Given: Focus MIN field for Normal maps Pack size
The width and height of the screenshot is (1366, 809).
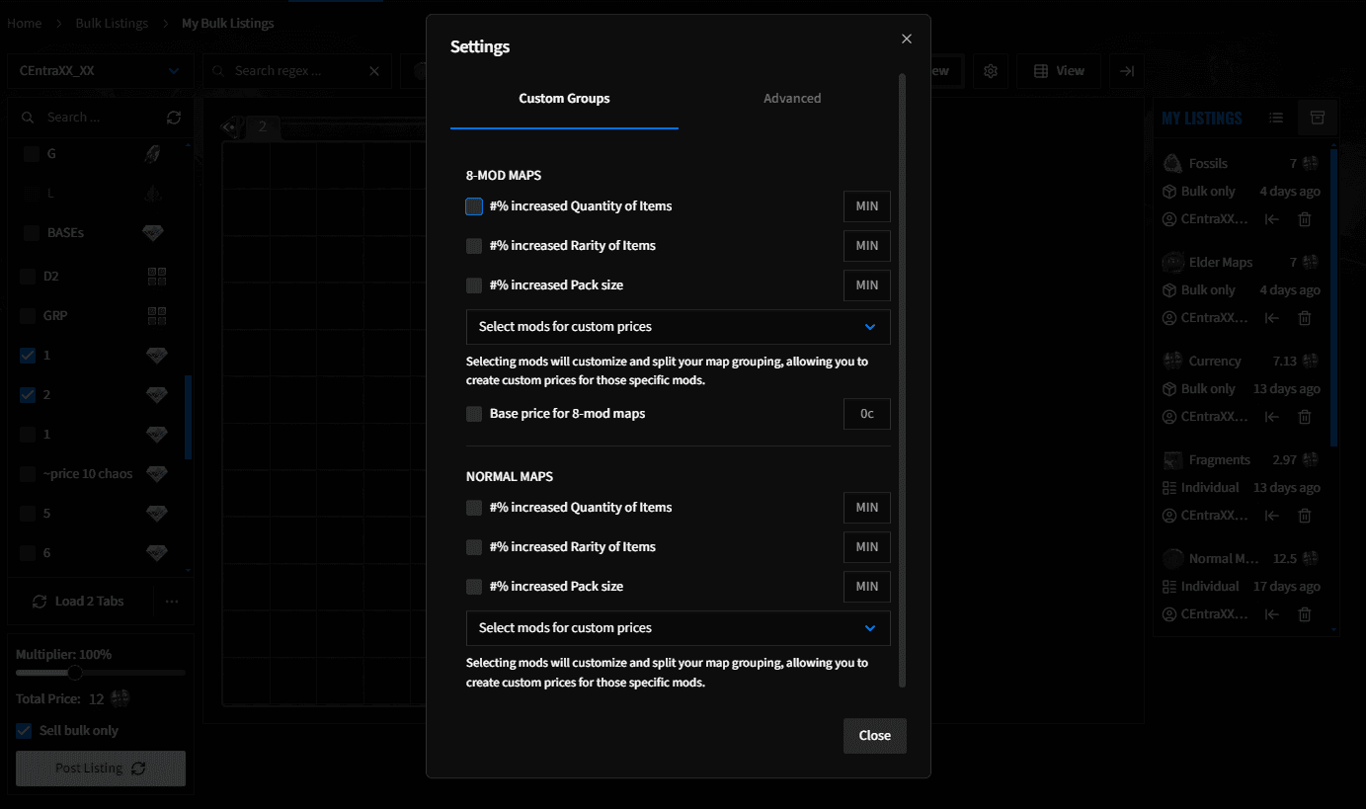Looking at the screenshot, I should [866, 587].
